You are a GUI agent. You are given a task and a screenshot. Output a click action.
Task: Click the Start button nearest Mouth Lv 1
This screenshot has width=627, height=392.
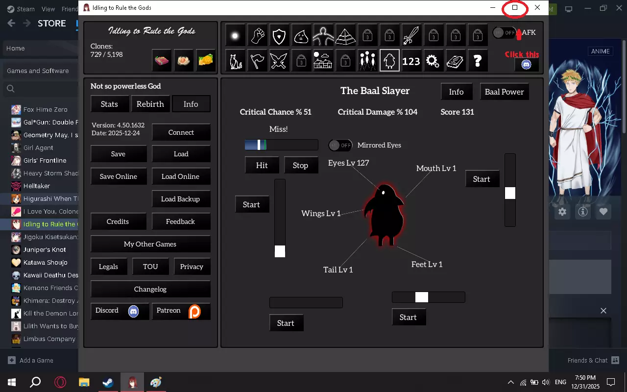coord(482,179)
